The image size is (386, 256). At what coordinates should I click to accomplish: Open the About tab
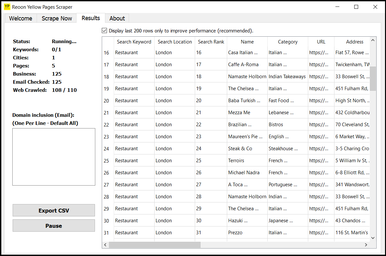coord(117,18)
